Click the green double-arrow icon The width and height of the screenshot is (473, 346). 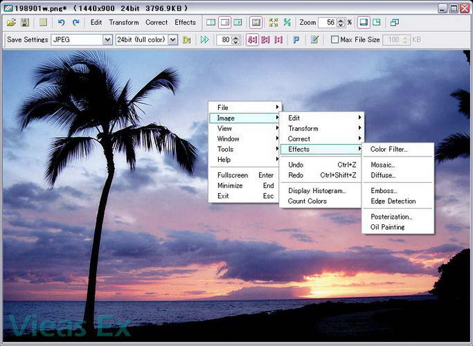pyautogui.click(x=204, y=40)
